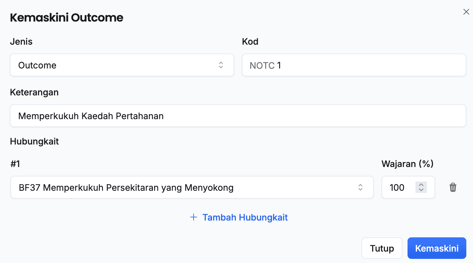The height and width of the screenshot is (263, 473).
Task: Click the Wajaran (%) label
Action: (x=407, y=164)
